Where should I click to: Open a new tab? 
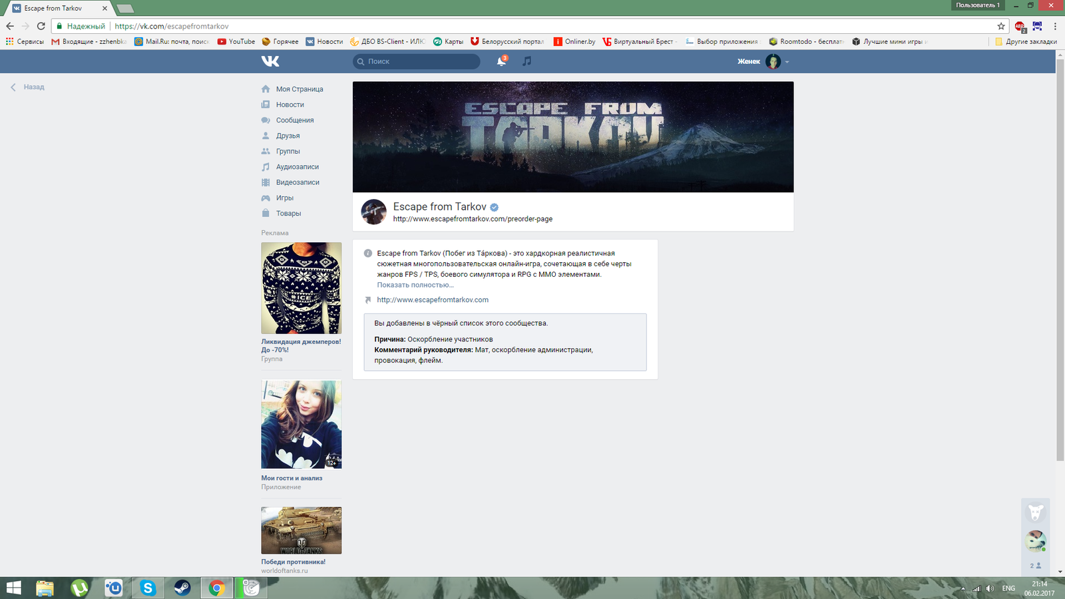pyautogui.click(x=124, y=9)
